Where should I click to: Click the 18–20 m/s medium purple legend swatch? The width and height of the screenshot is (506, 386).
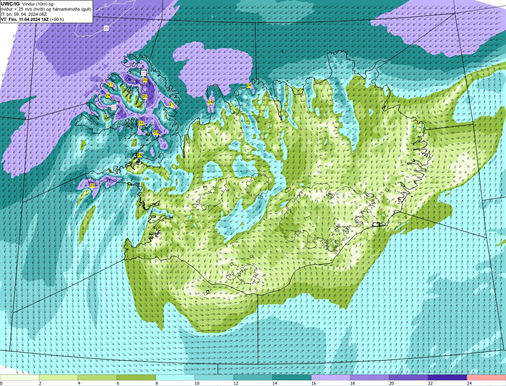point(370,378)
